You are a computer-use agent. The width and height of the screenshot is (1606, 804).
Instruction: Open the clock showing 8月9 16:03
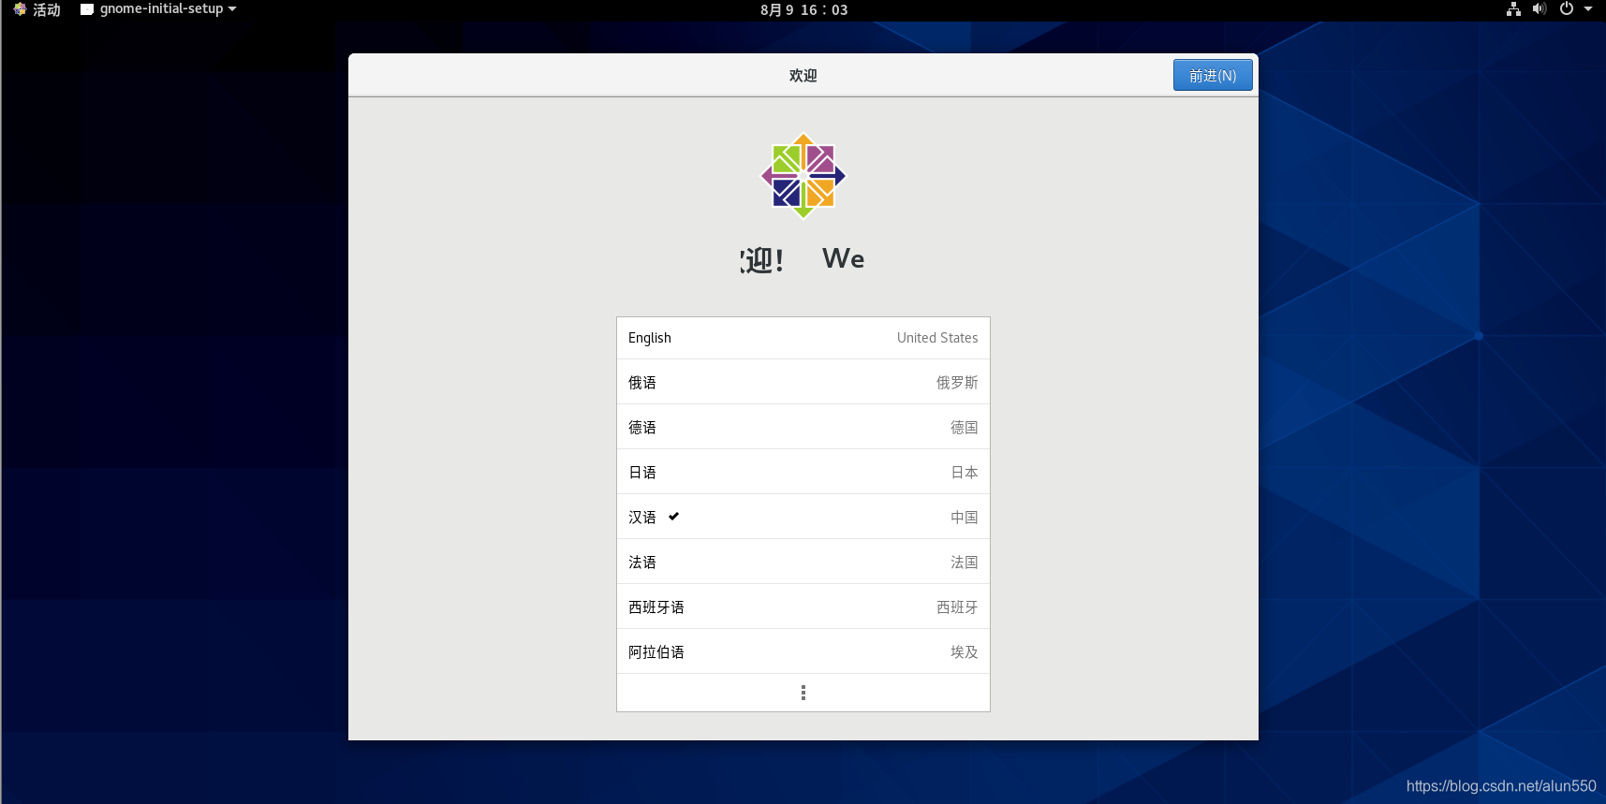[x=803, y=9]
